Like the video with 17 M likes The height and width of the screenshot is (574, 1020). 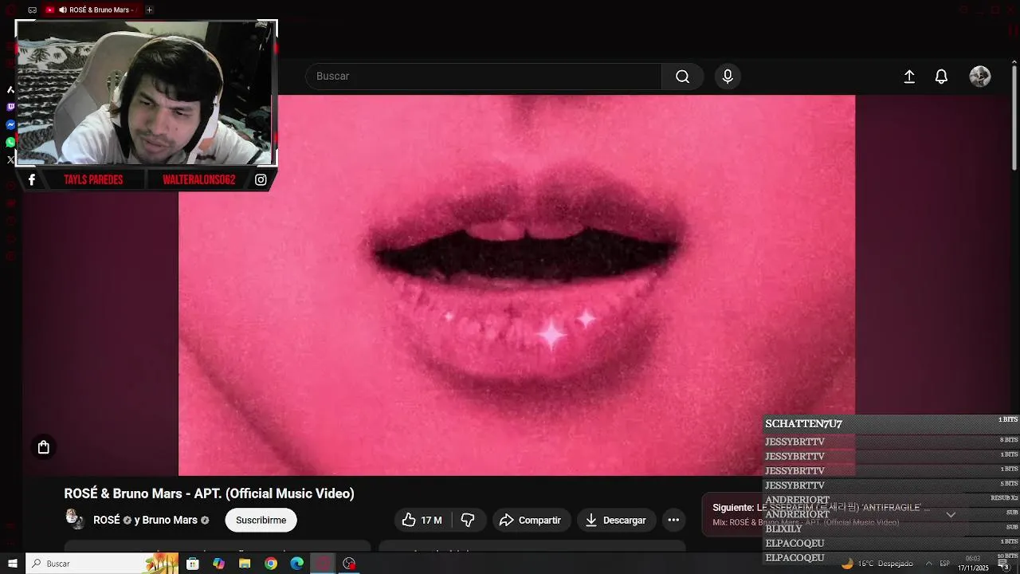pos(422,520)
